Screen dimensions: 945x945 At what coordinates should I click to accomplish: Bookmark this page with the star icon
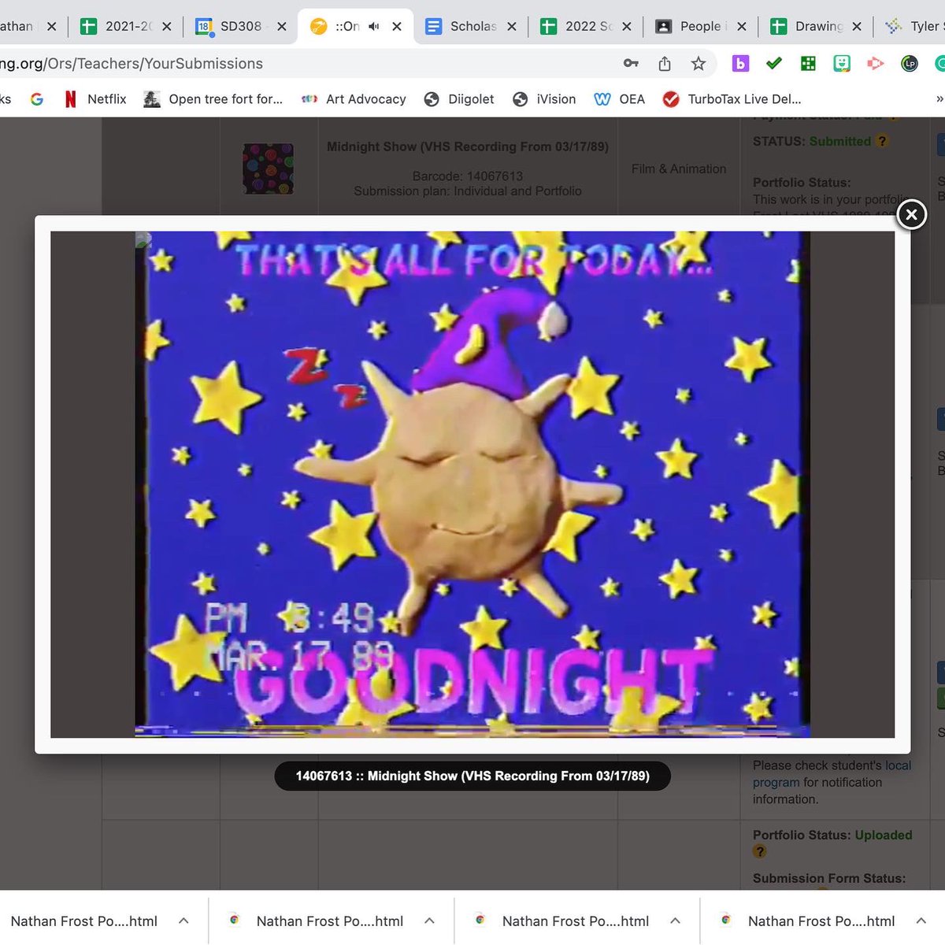pos(698,64)
